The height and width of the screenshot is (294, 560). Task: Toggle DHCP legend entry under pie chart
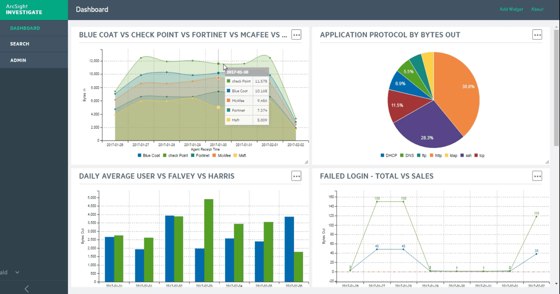point(389,156)
